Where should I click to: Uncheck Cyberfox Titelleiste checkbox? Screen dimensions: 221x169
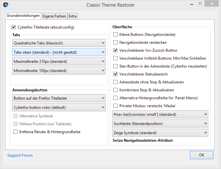pyautogui.click(x=13, y=27)
